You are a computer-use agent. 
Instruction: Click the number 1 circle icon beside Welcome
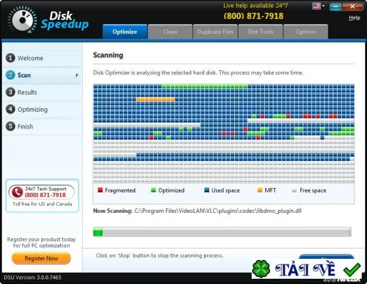[10, 58]
